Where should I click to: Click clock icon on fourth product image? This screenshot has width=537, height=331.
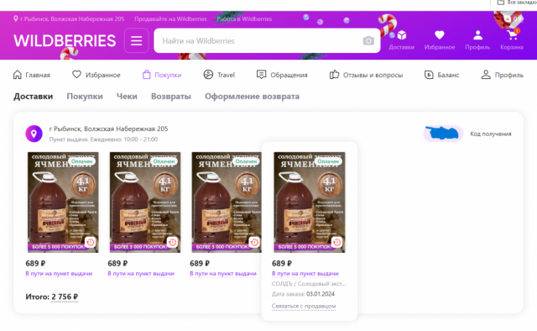pyautogui.click(x=336, y=242)
